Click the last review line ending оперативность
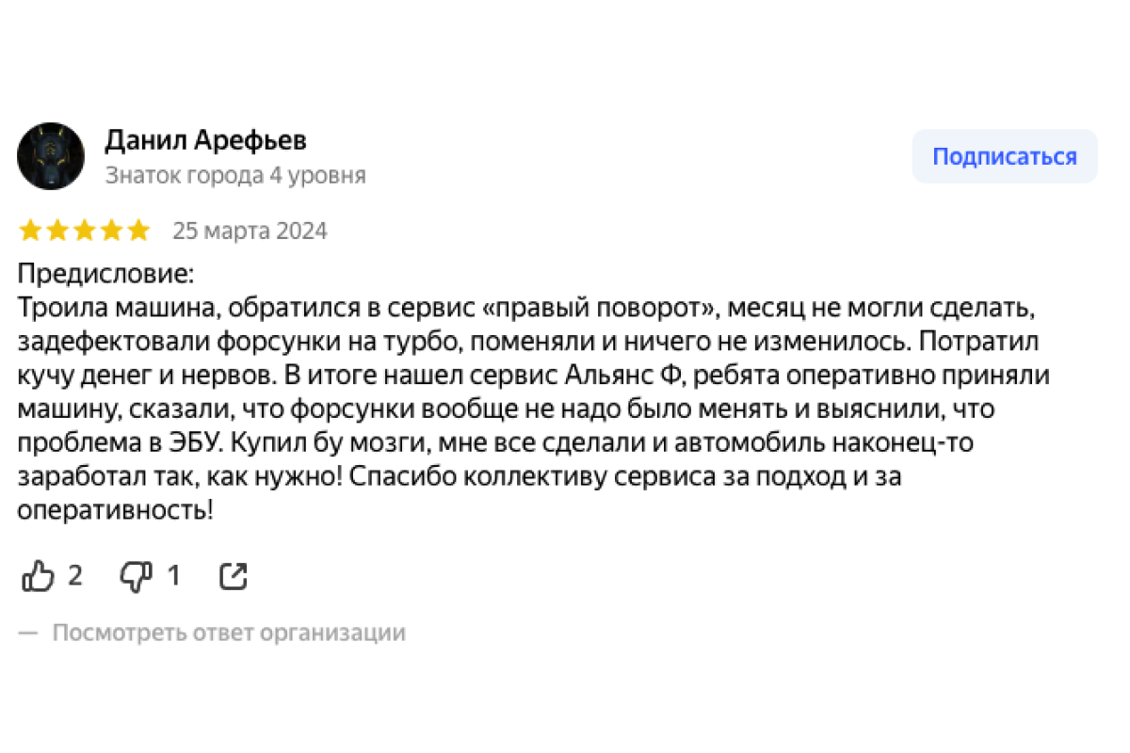 pyautogui.click(x=115, y=510)
